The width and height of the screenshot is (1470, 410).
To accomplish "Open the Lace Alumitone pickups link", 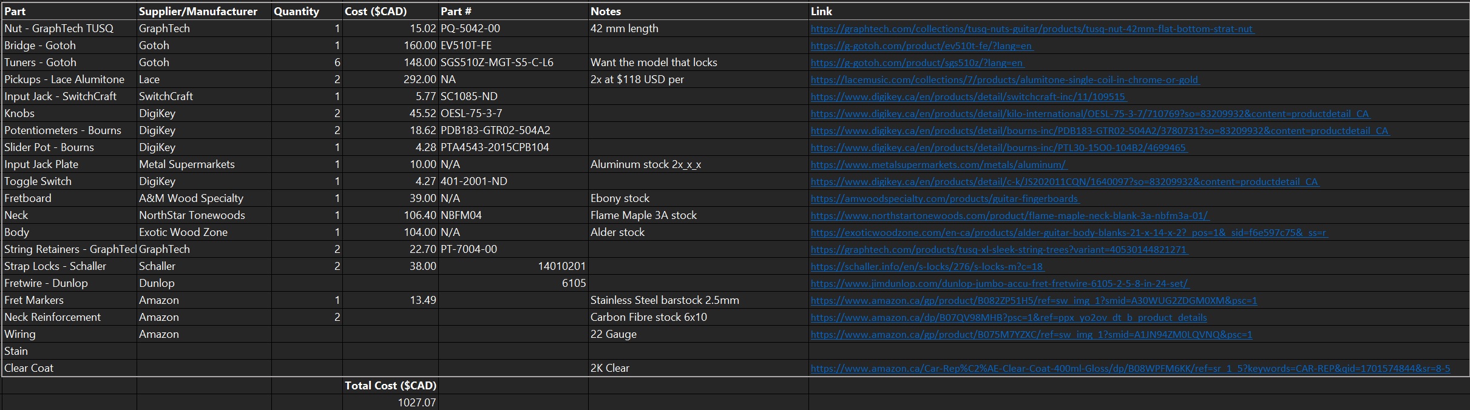I will (1004, 80).
